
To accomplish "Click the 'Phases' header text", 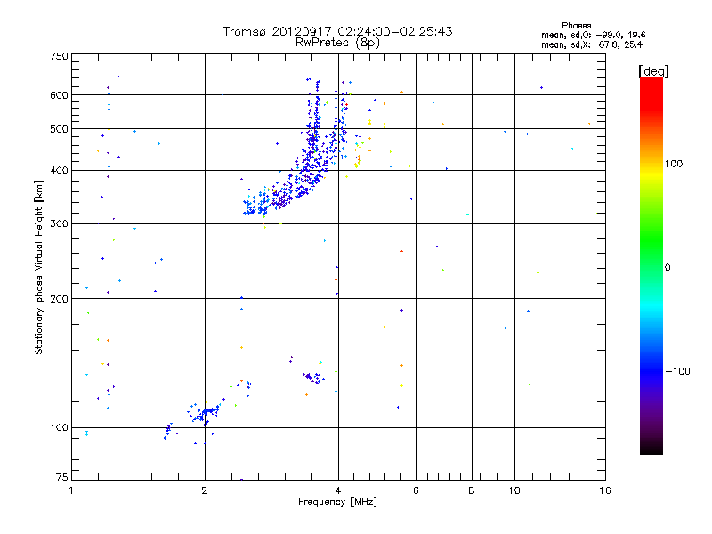I will click(x=576, y=26).
